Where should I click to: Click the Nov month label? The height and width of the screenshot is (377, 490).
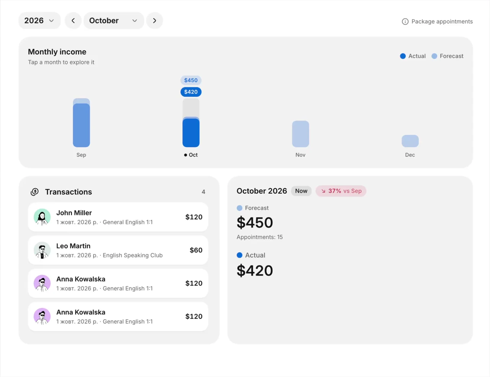click(x=301, y=155)
